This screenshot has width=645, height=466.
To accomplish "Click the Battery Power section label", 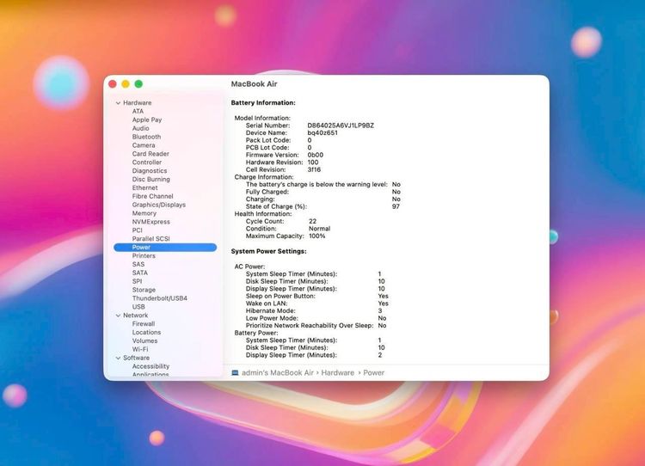I will pos(256,333).
